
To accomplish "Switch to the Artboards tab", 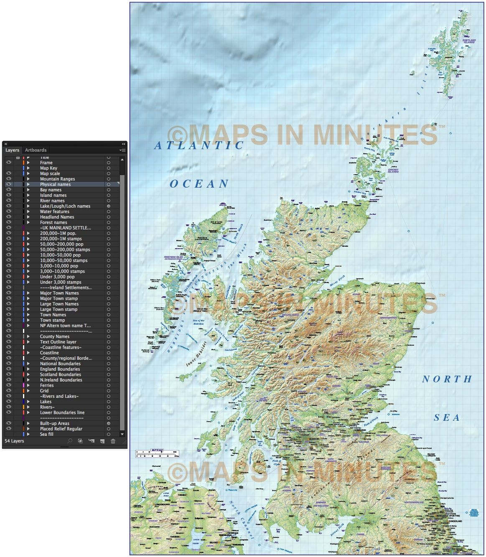I will (x=36, y=150).
